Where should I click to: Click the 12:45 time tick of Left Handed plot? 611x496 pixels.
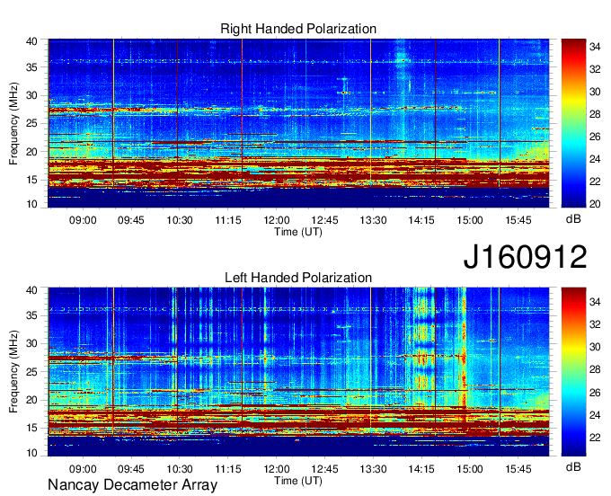[324, 469]
